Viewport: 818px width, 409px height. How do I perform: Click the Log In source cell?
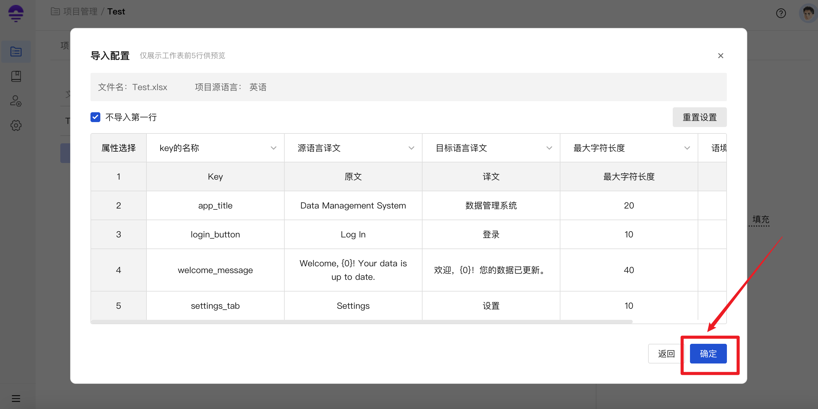point(353,234)
